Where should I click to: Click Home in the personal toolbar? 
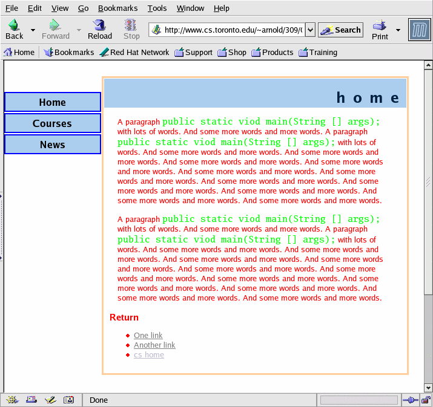[x=19, y=52]
